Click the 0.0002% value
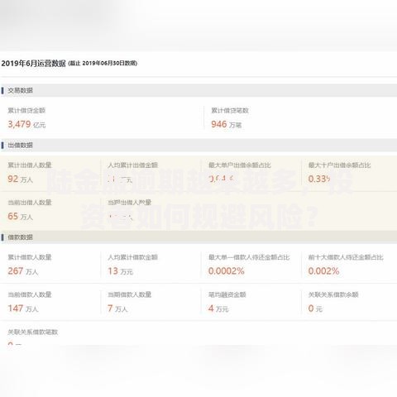This screenshot has height=397, width=397. (227, 271)
